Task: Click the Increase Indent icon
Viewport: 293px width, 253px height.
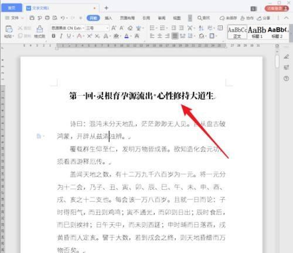Action: [182, 28]
